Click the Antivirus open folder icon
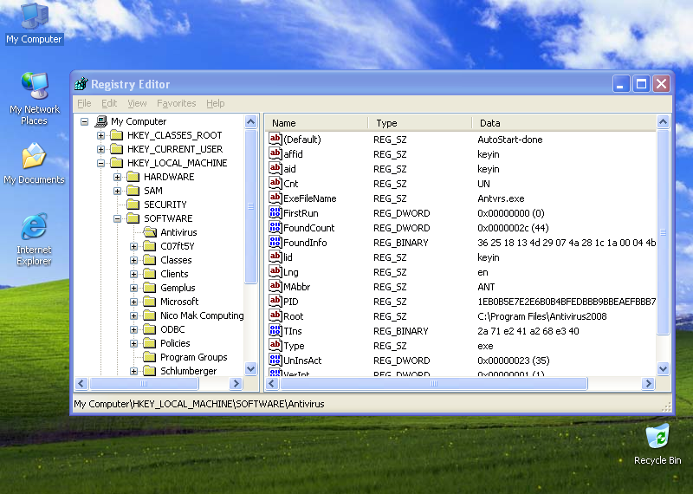 point(150,232)
